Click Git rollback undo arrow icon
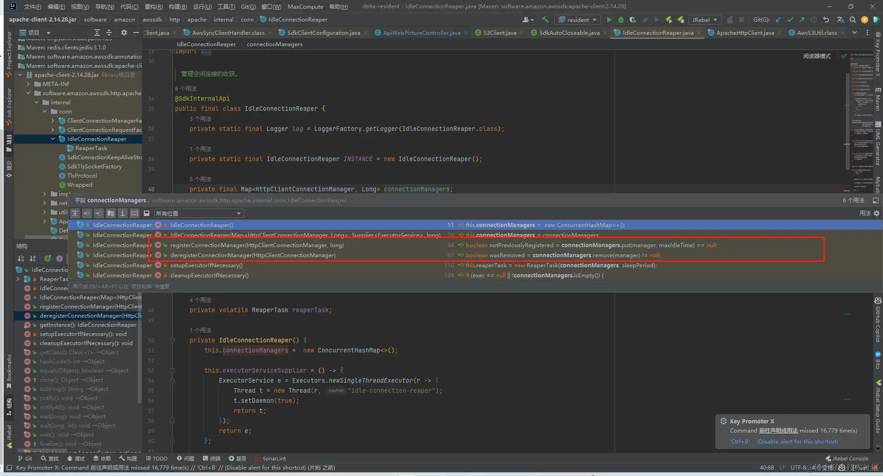 (x=826, y=20)
